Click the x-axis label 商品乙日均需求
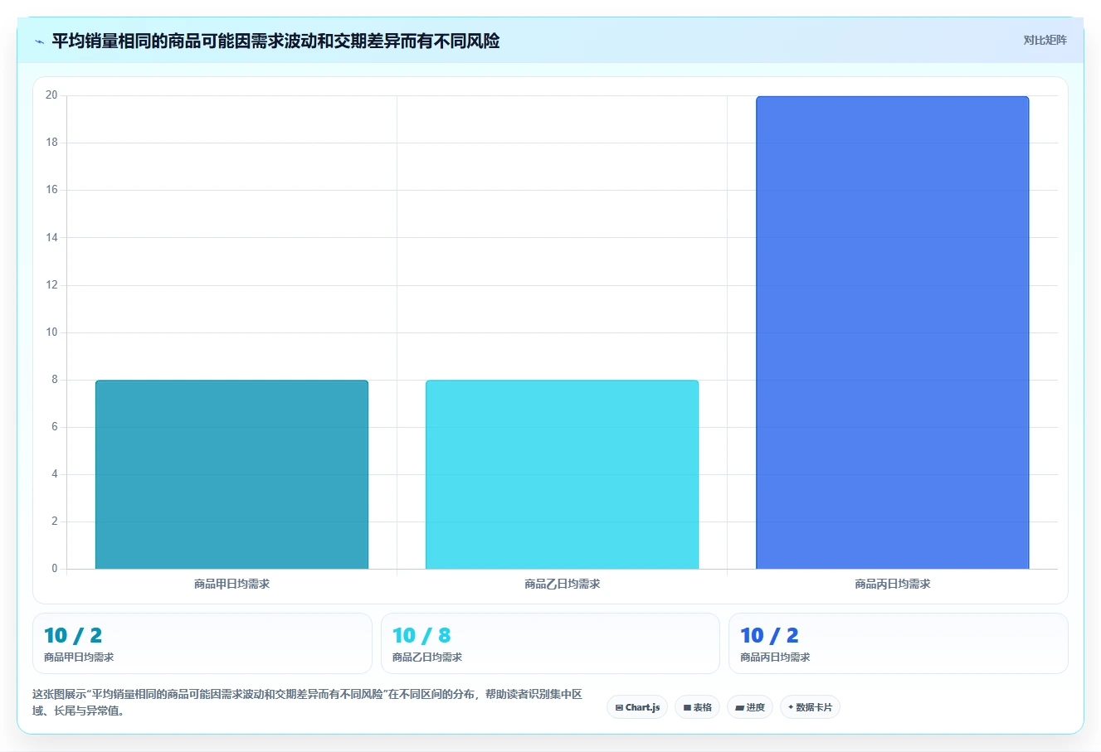Image resolution: width=1101 pixels, height=752 pixels. click(562, 584)
